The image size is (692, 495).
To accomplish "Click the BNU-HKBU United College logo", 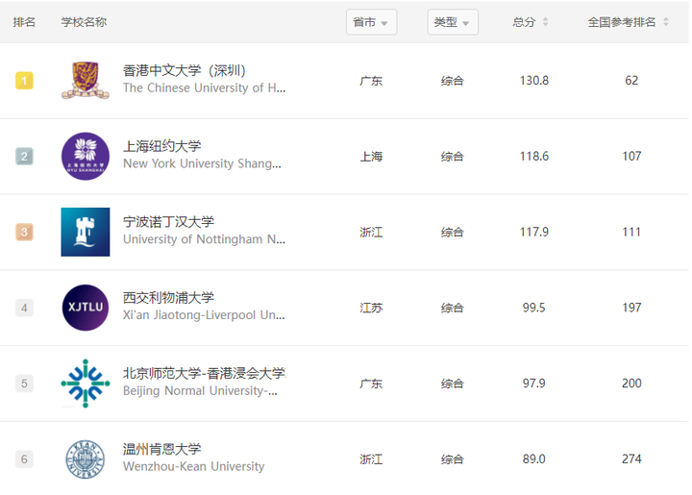I will [86, 384].
